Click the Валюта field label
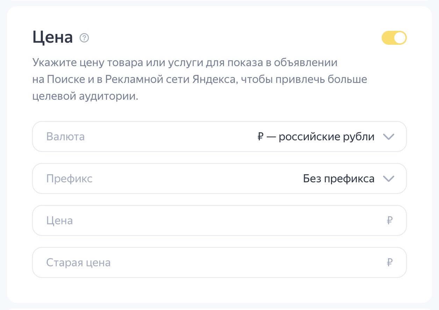The width and height of the screenshot is (439, 310). click(x=65, y=136)
